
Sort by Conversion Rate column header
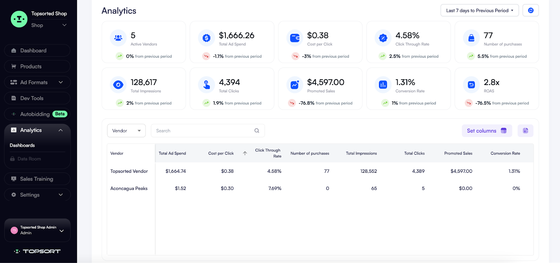pos(505,153)
